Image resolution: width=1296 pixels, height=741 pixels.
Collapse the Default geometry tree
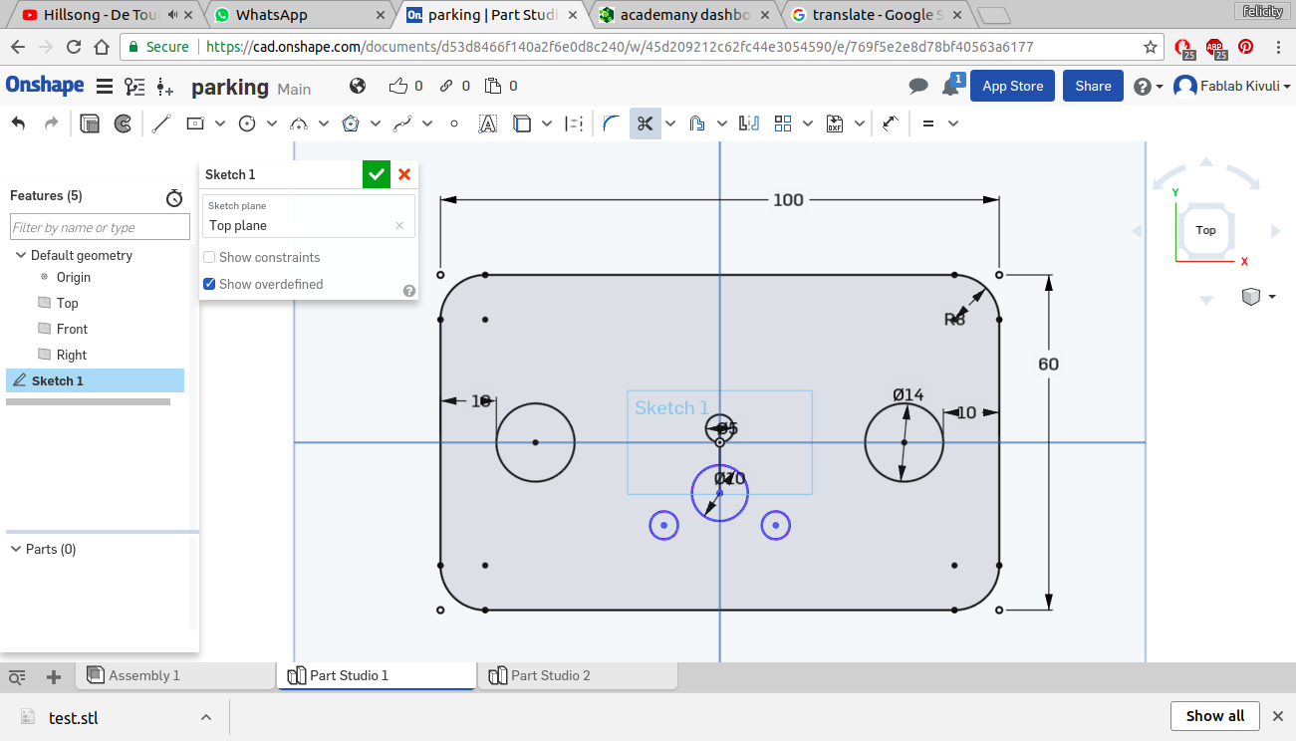[20, 255]
